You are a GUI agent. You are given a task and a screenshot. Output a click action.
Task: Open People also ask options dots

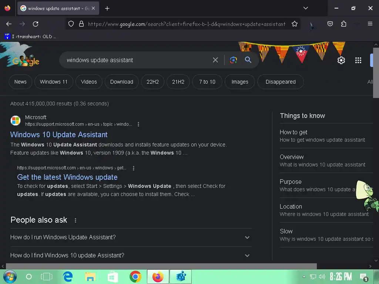[x=76, y=220]
